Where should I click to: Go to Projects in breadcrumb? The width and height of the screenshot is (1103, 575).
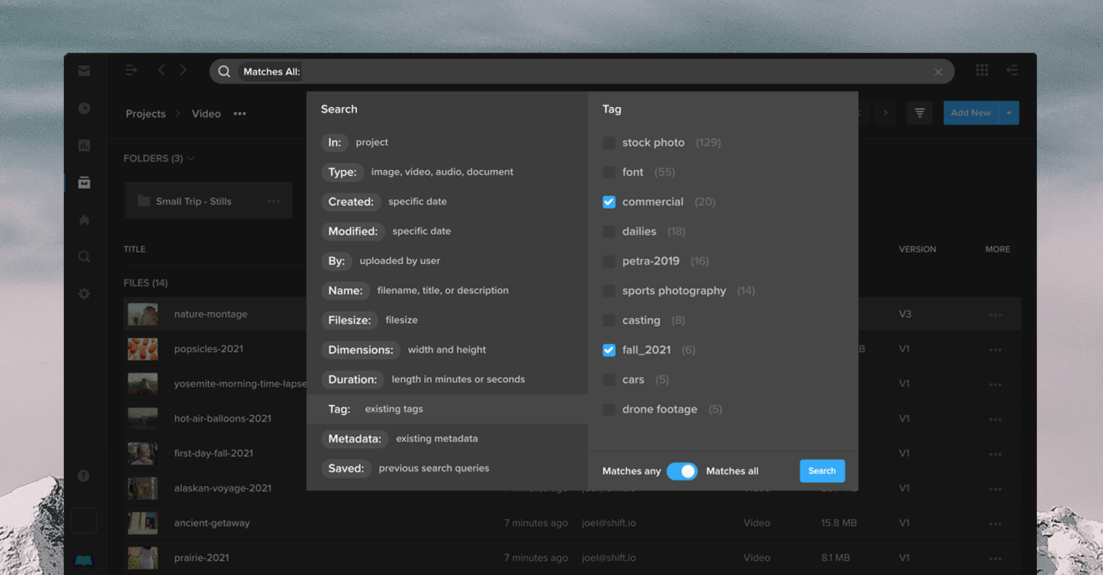pyautogui.click(x=146, y=113)
